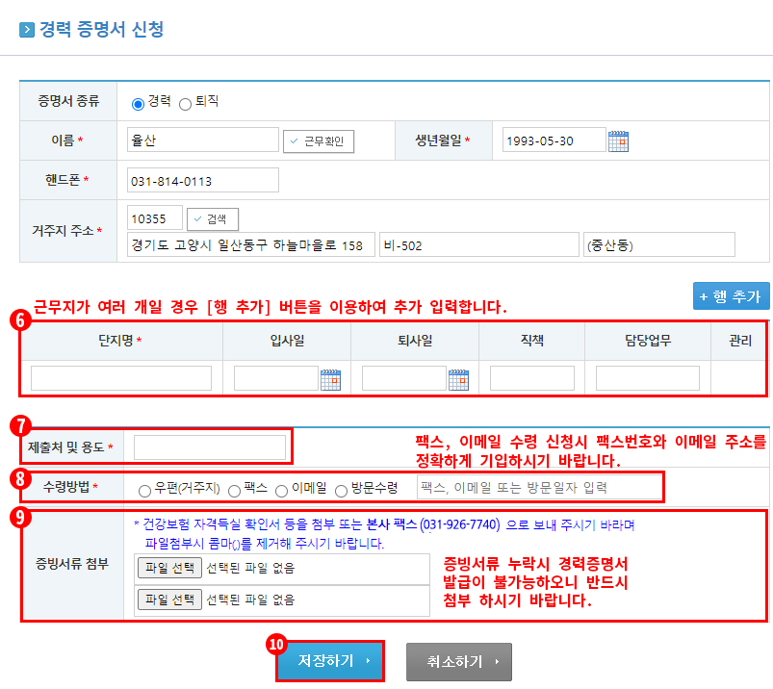Open the birth date calendar picker
773x689 pixels.
coord(618,141)
